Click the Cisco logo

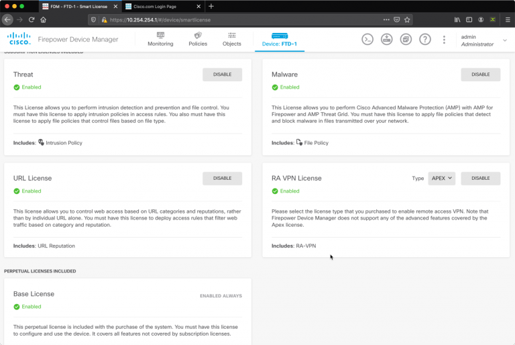click(x=19, y=39)
